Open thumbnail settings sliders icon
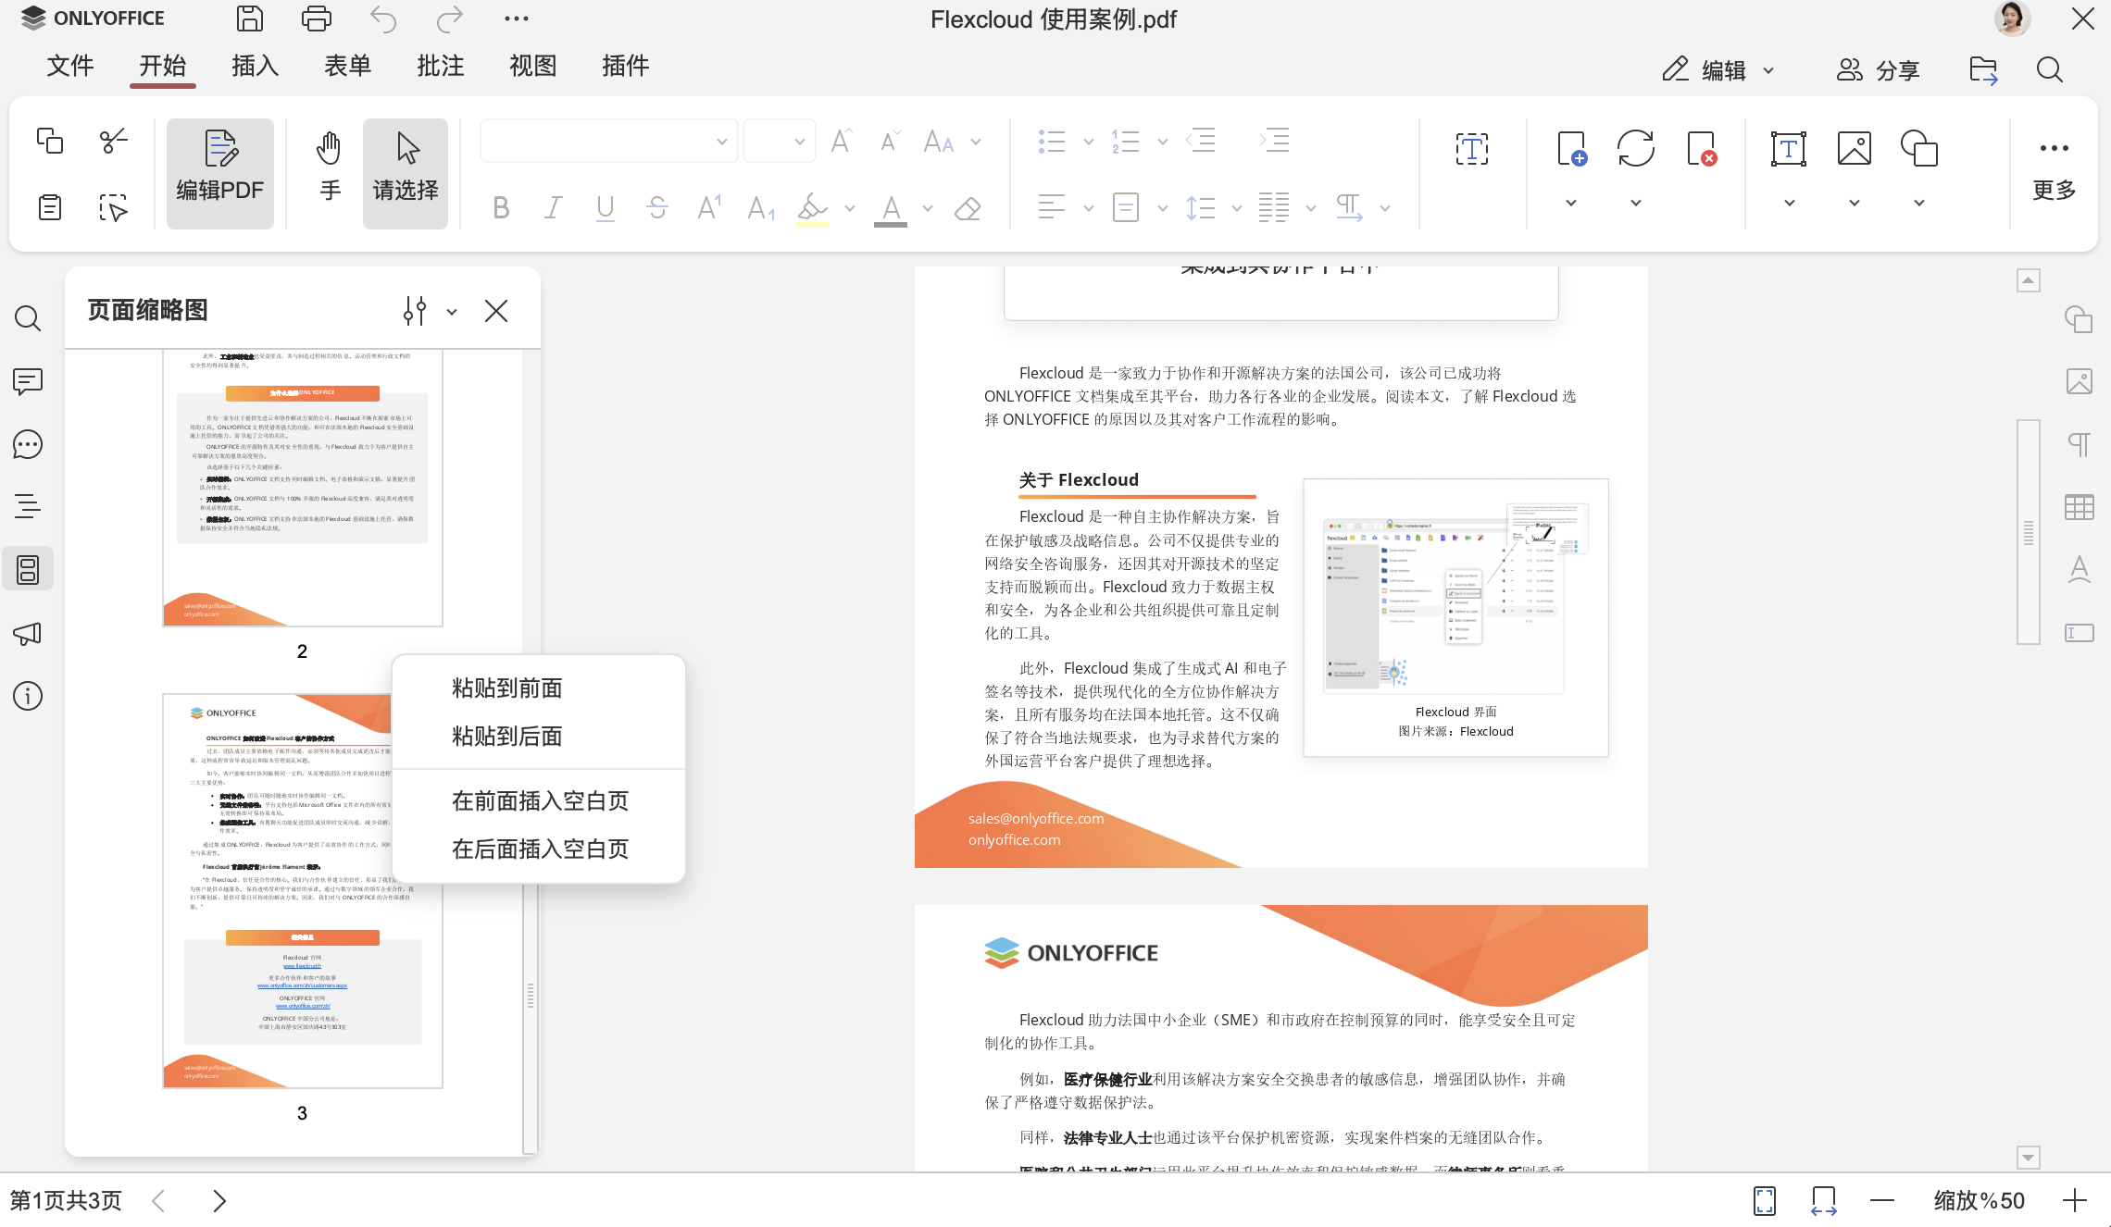Screen dimensions: 2111x1227 pos(415,311)
